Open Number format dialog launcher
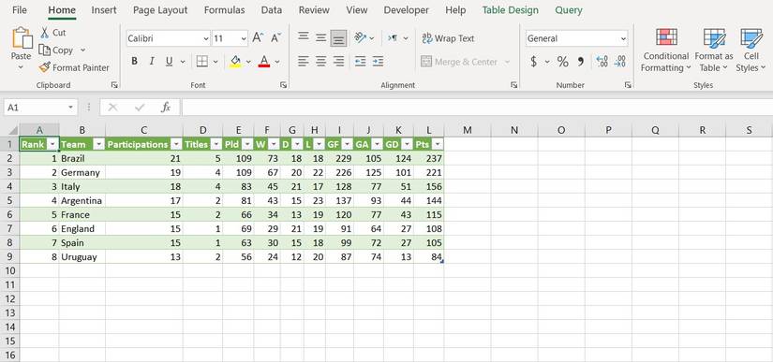 click(628, 85)
